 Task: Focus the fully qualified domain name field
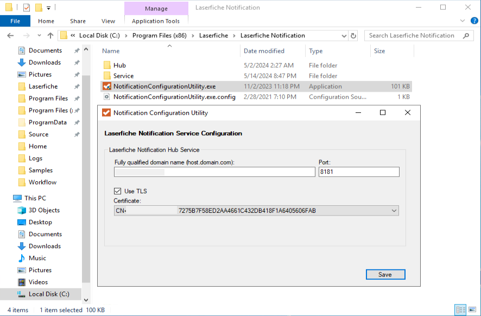tap(214, 172)
